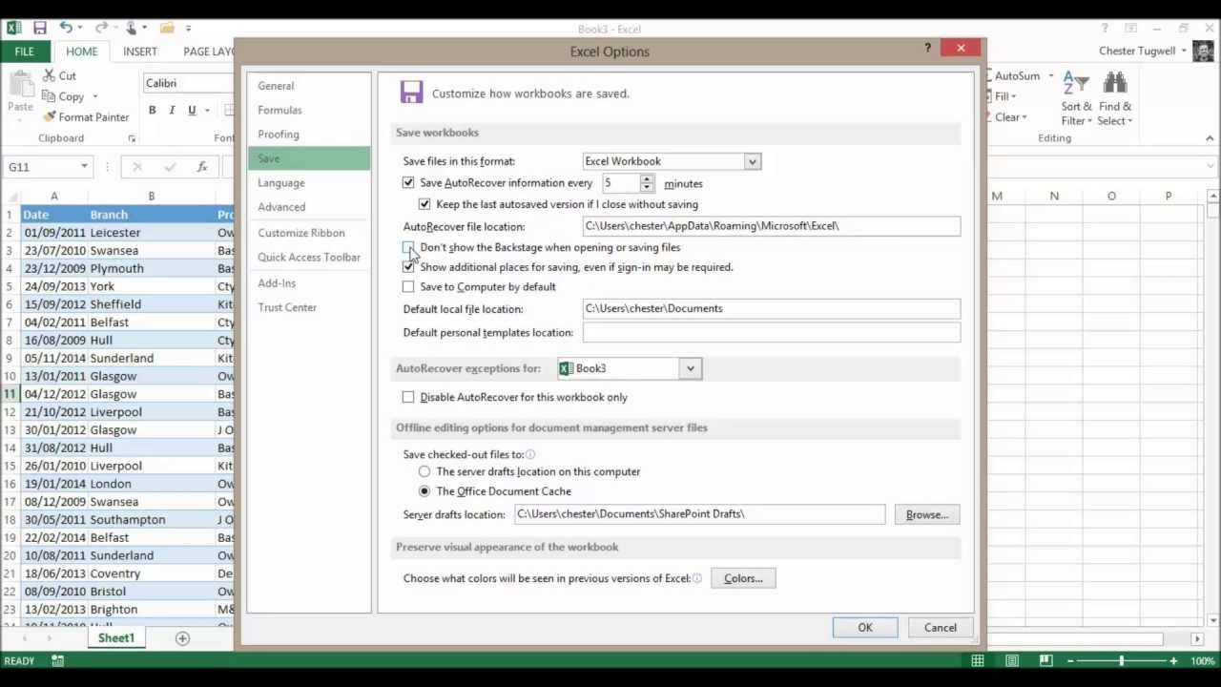The width and height of the screenshot is (1221, 687).
Task: Click the Excel Options help question mark
Action: (x=927, y=48)
